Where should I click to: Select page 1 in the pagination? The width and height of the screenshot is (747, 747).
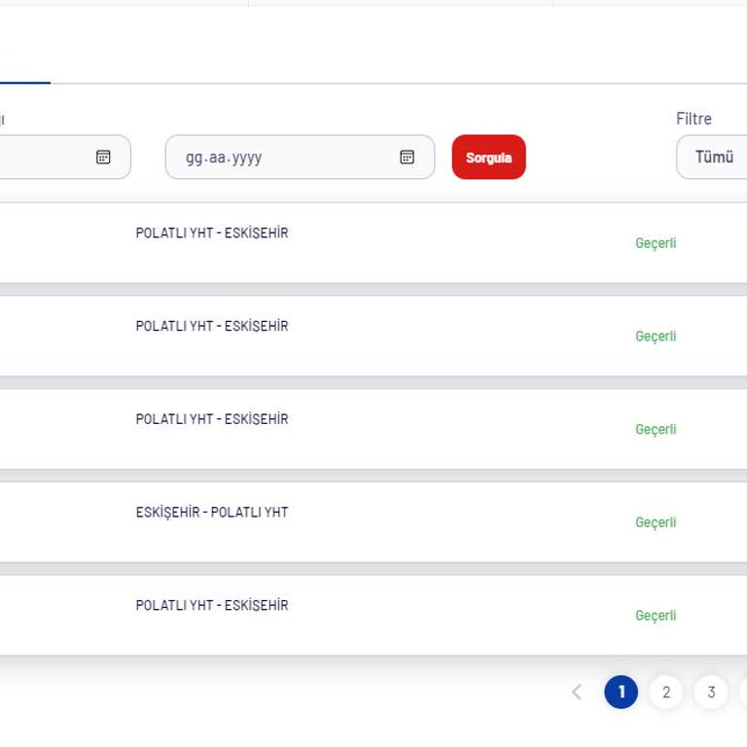coord(621,693)
